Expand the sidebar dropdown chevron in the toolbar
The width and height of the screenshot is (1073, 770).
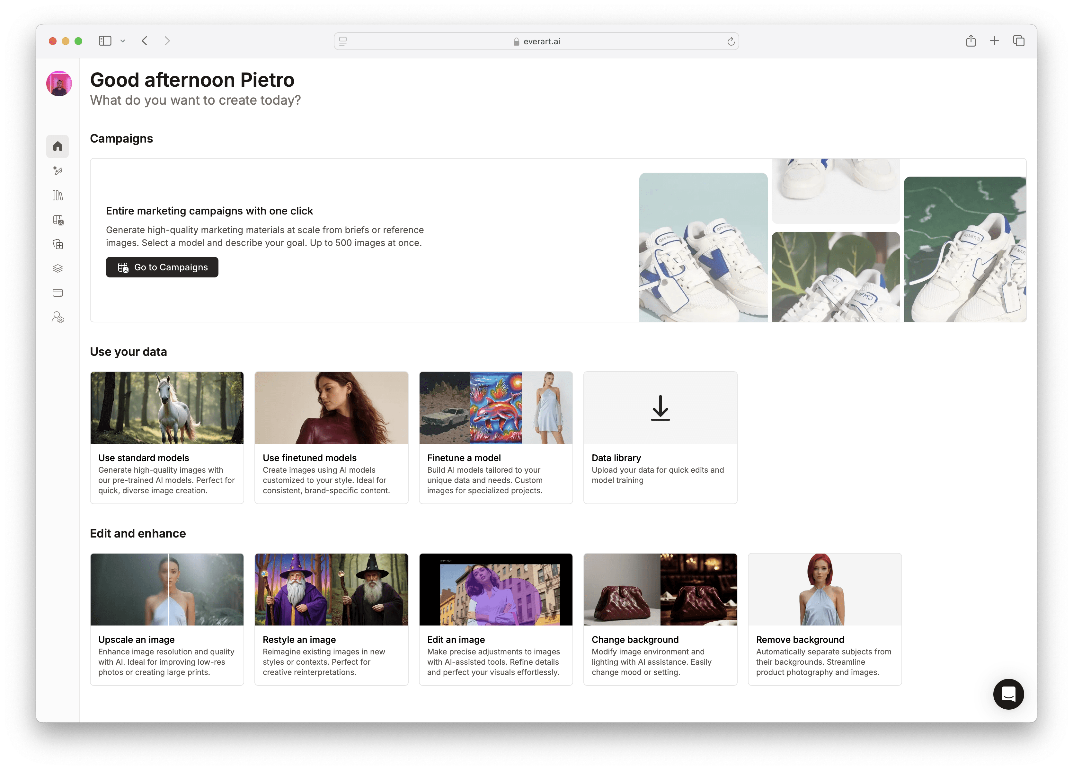122,41
